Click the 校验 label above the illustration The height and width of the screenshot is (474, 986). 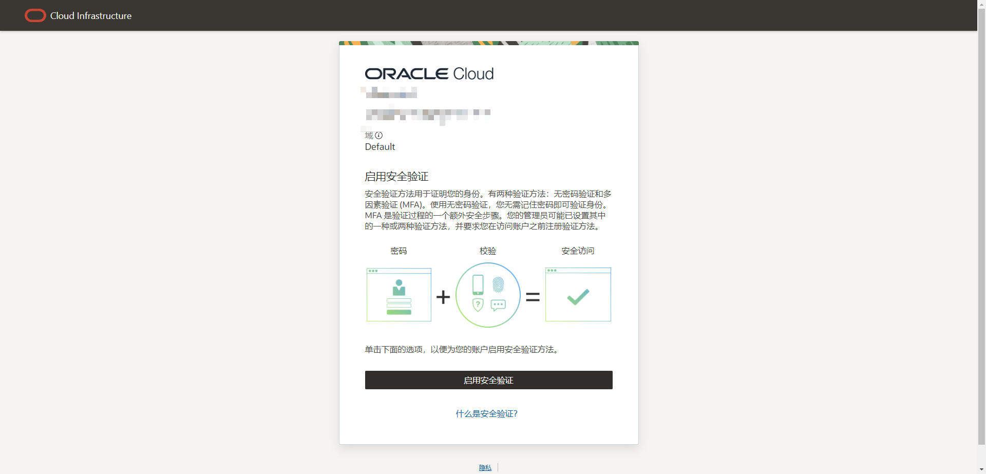(x=488, y=251)
